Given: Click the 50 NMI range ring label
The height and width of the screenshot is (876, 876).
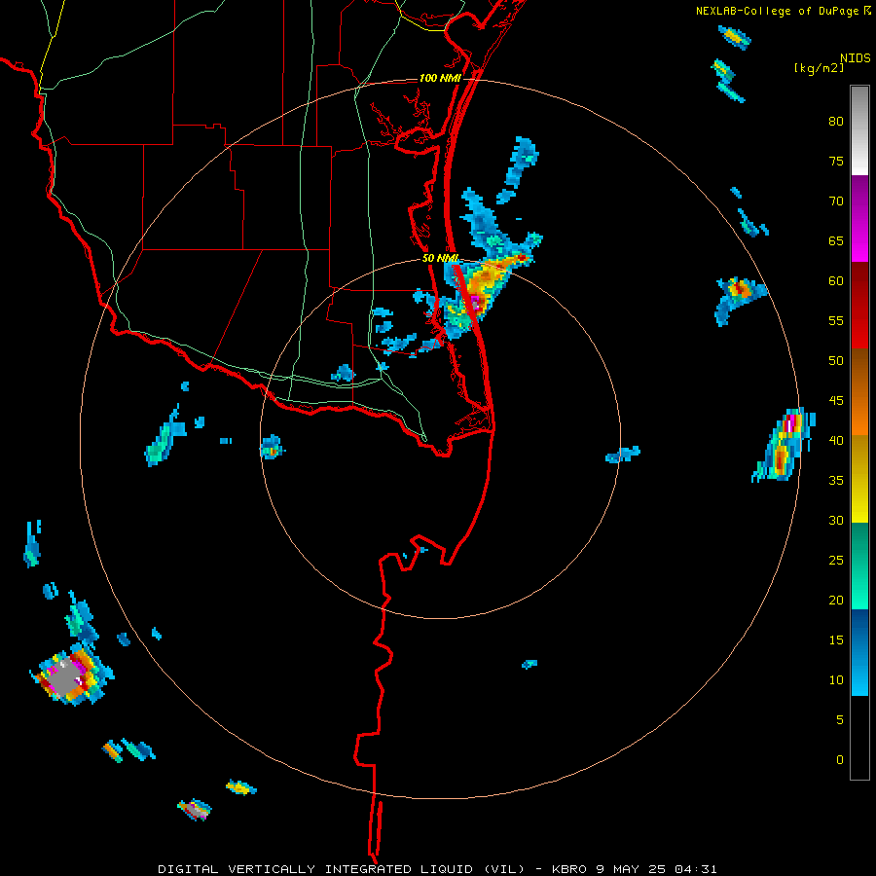Looking at the screenshot, I should coord(440,258).
